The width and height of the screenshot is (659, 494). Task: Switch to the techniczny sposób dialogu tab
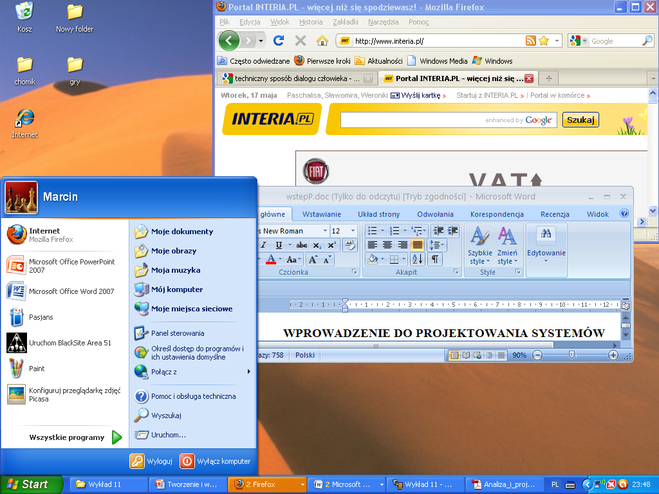[297, 78]
